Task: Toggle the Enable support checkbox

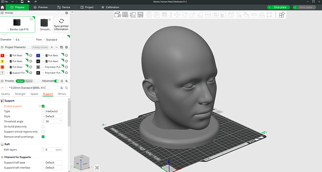Action: point(43,106)
